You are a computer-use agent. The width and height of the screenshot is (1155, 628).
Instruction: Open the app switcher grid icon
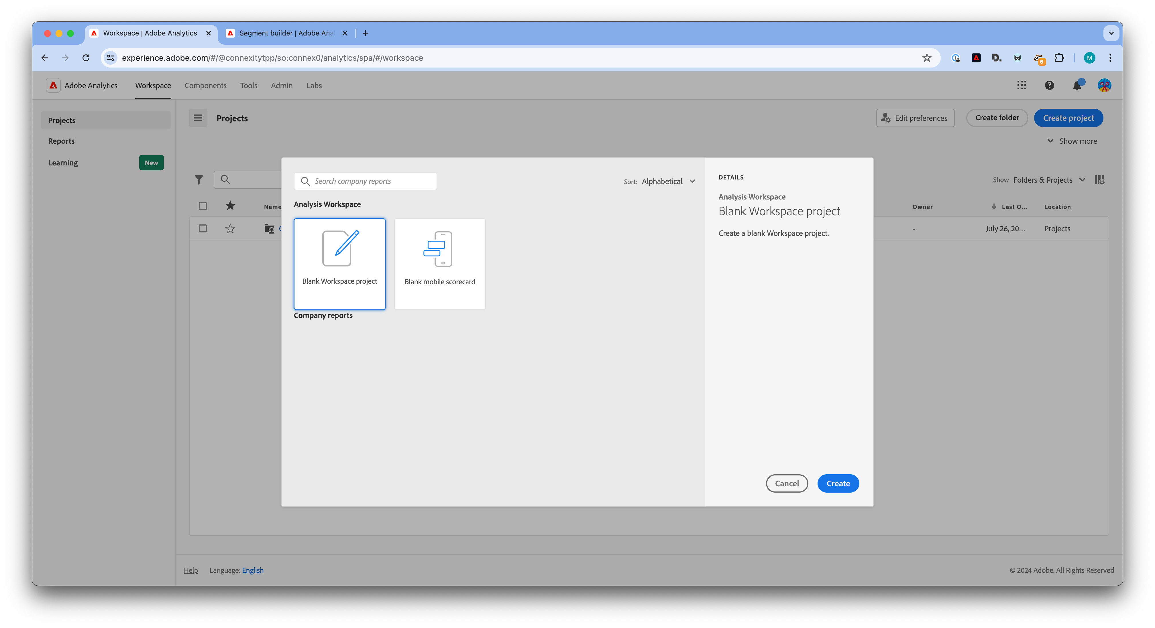(1022, 85)
